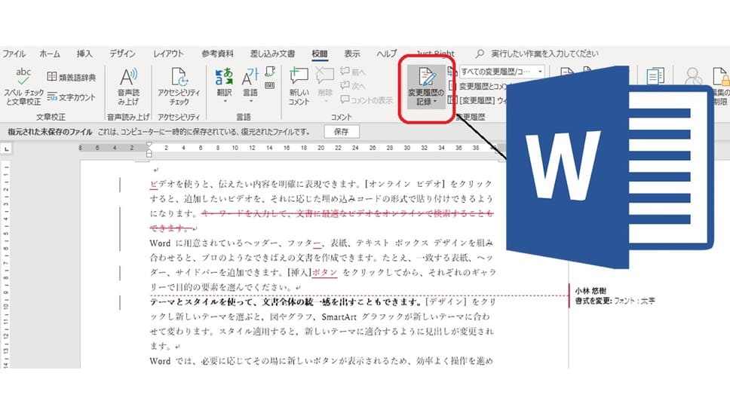Open the デザイン tab
730x410 pixels.
pyautogui.click(x=122, y=54)
